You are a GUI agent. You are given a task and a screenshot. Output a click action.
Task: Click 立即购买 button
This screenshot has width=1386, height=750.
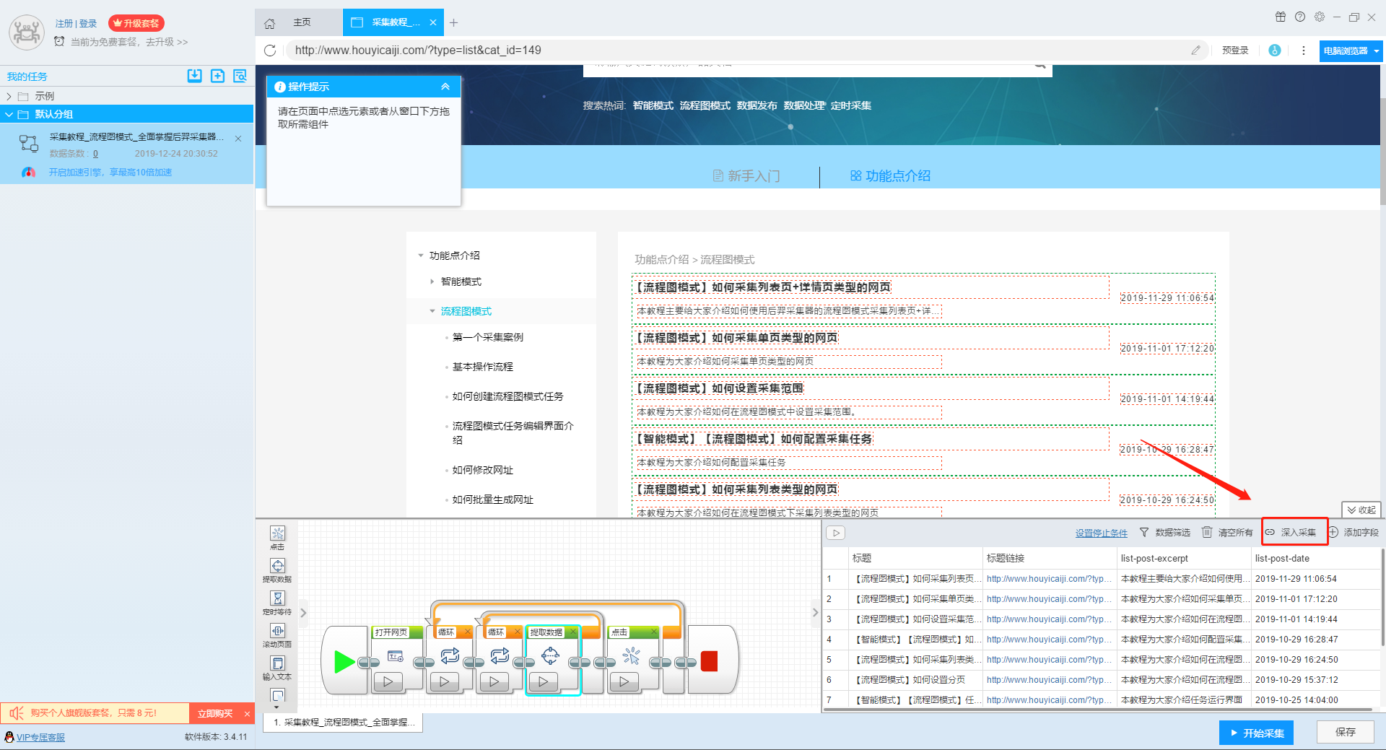(215, 713)
